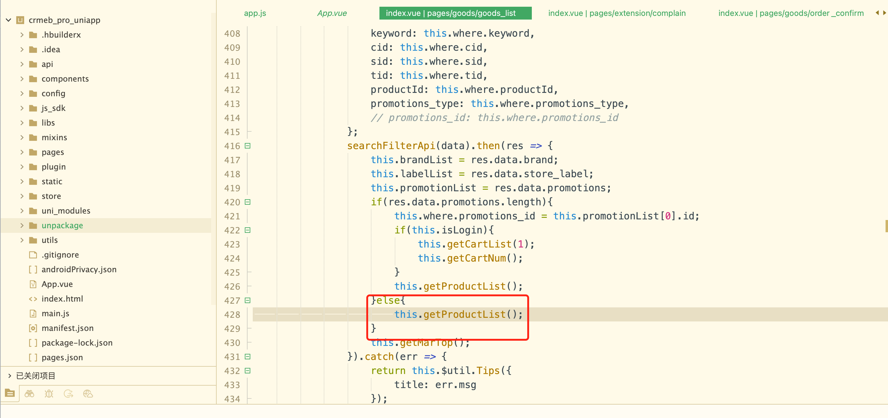This screenshot has width=888, height=418.
Task: Expand the api folder
Action: (22, 64)
